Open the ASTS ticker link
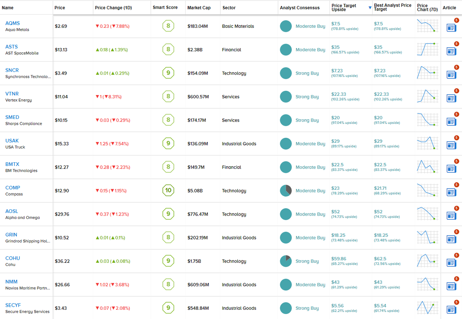Viewport: 462px width, 319px height. point(12,47)
